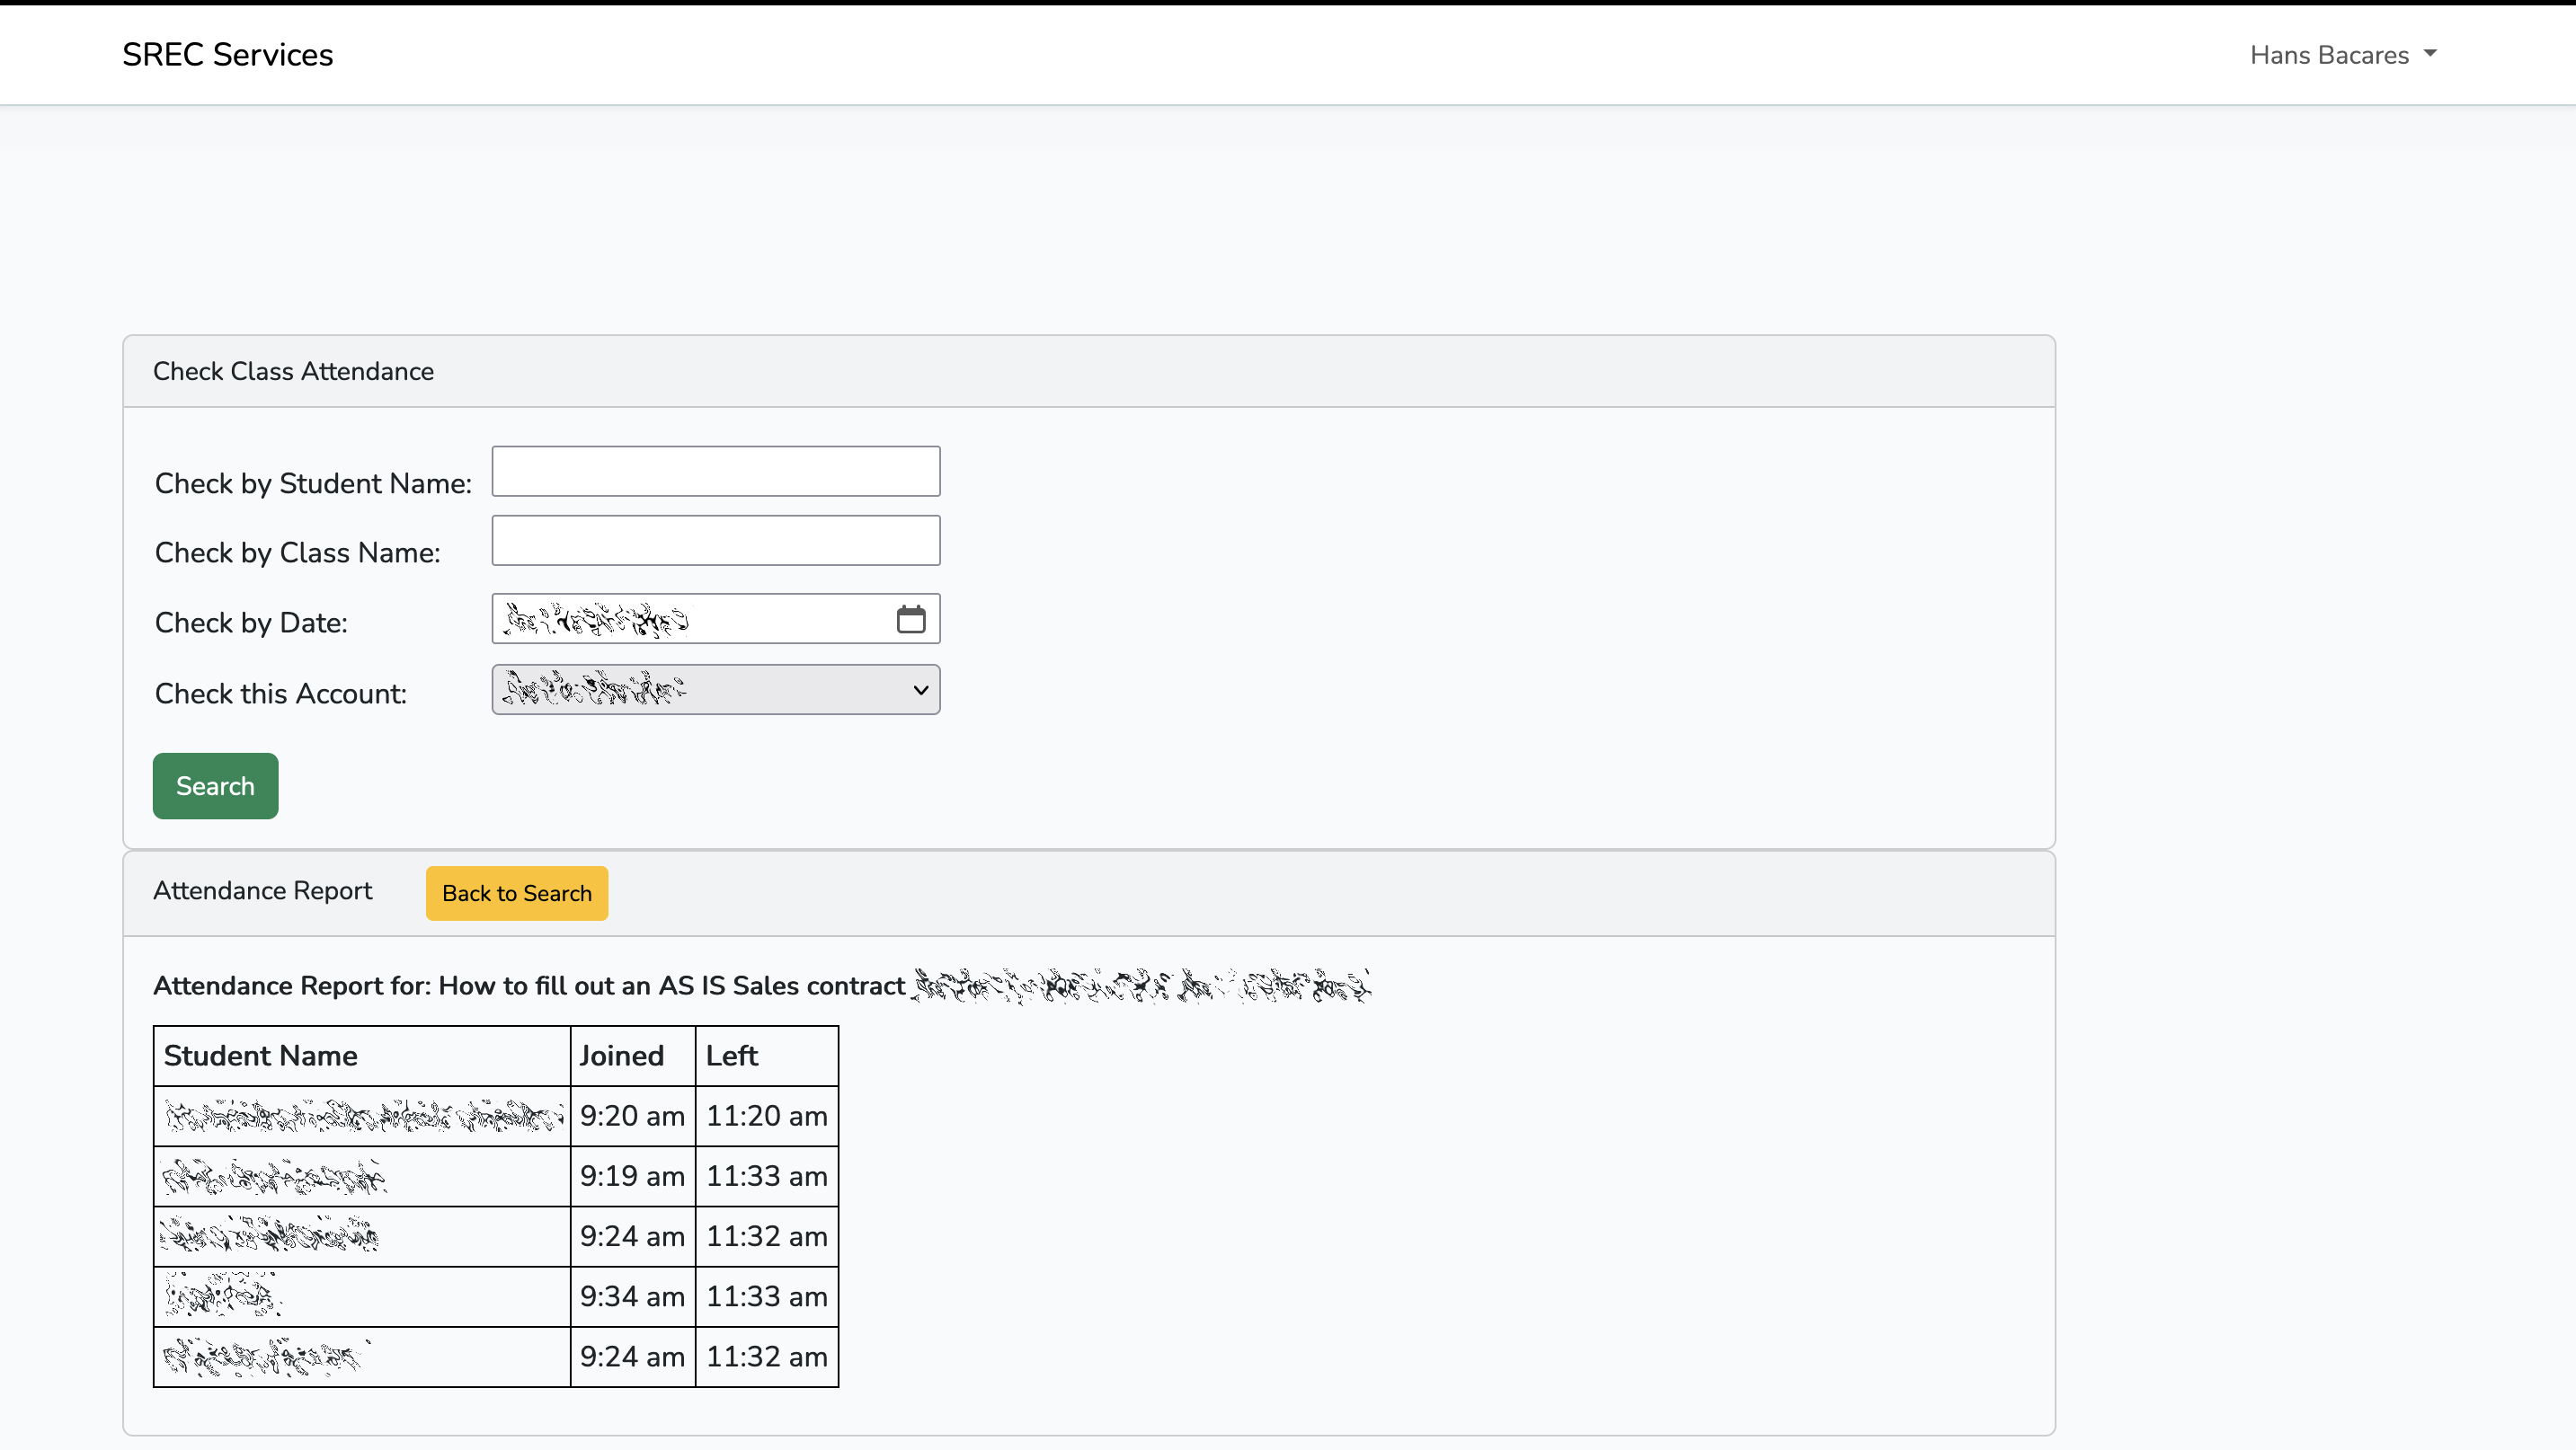Click the green Search button
2576x1450 pixels.
pos(215,786)
